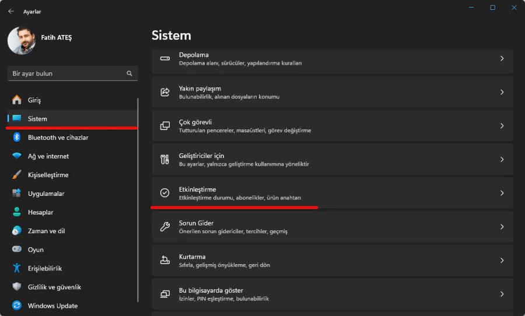This screenshot has width=525, height=316.
Task: Click the Wi-Fi icon for Ağ ve internet
Action: [x=17, y=156]
